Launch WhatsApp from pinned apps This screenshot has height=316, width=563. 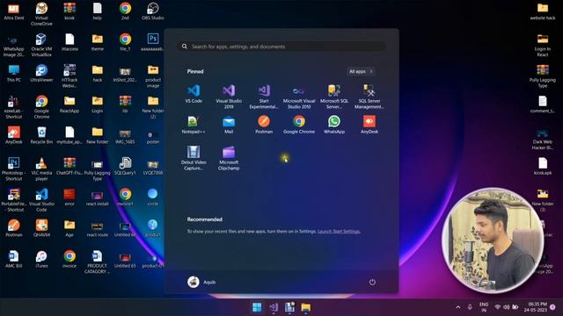[x=334, y=125]
